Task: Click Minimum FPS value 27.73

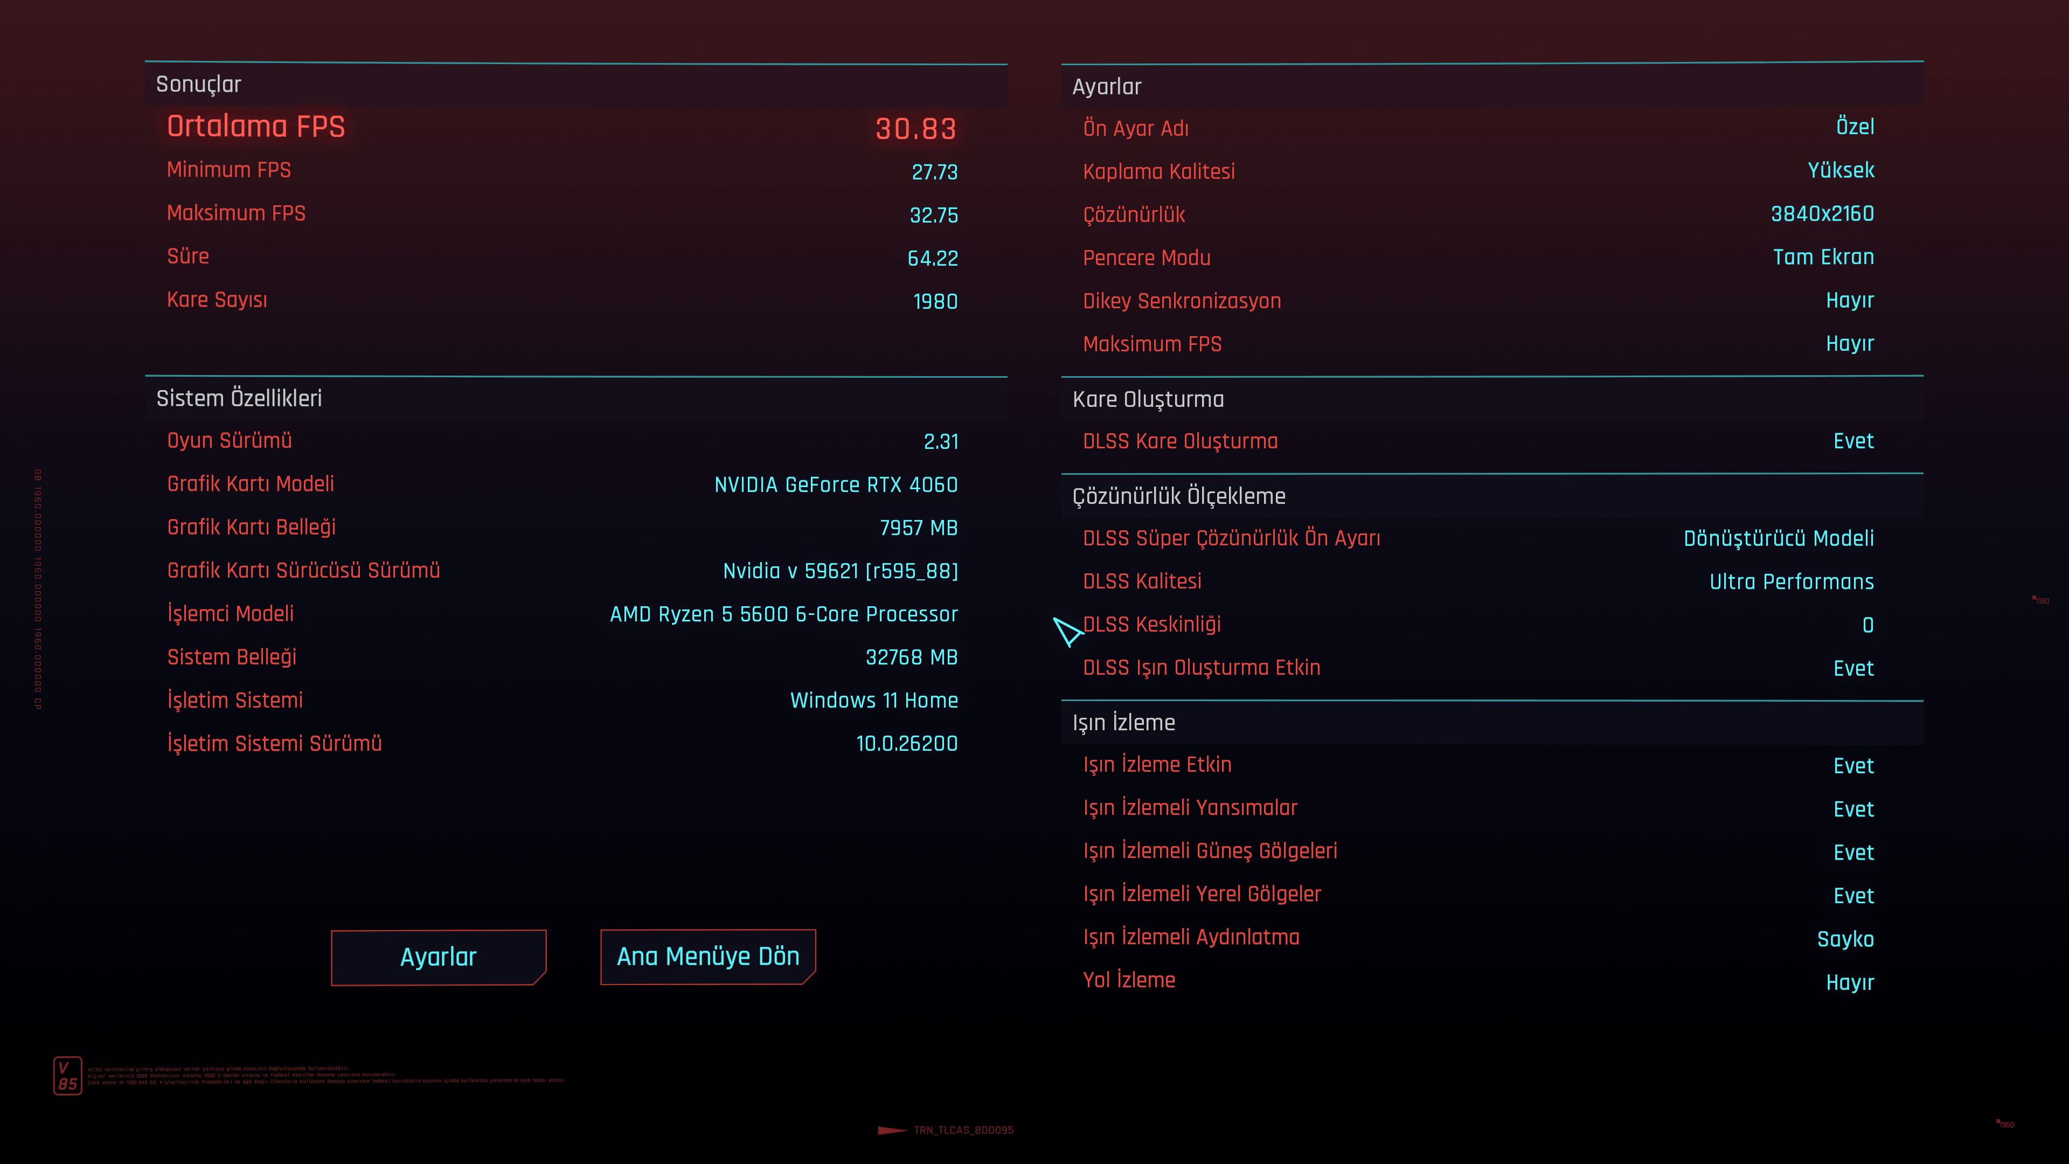Action: pos(934,172)
